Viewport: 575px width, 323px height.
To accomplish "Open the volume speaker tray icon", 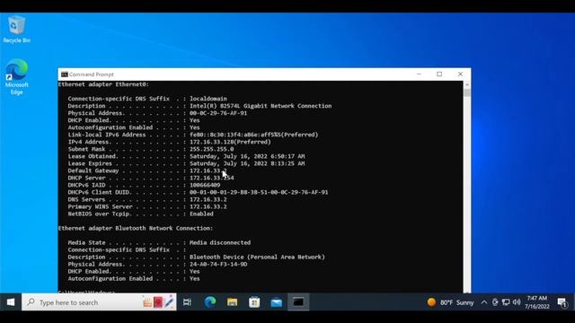I will point(517,302).
